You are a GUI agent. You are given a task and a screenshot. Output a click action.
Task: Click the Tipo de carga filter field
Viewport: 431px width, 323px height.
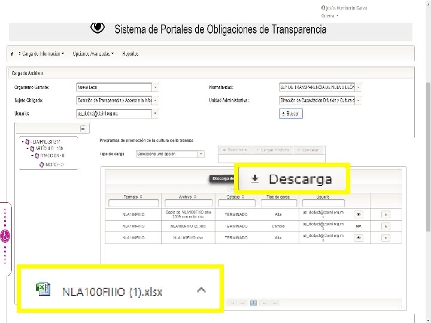(279, 203)
